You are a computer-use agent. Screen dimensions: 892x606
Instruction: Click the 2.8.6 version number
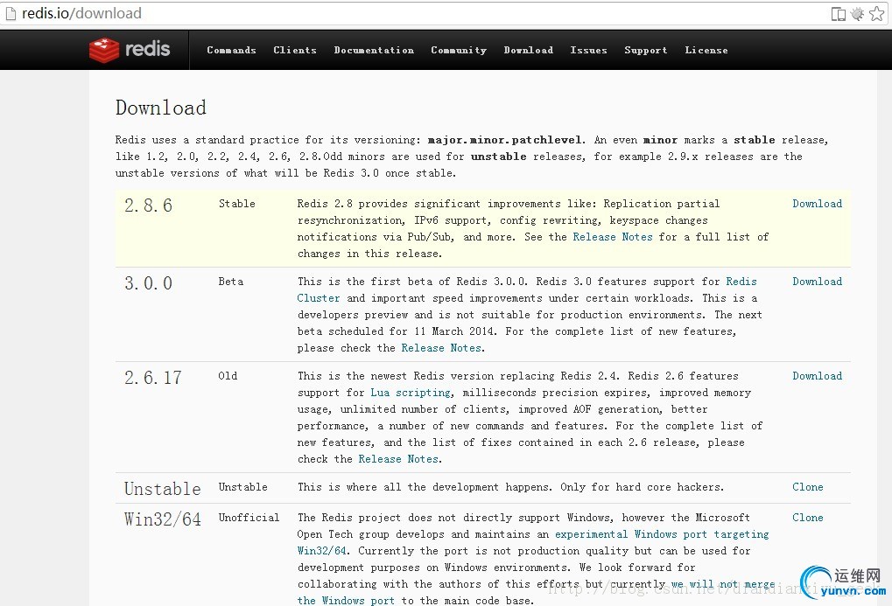coord(149,205)
